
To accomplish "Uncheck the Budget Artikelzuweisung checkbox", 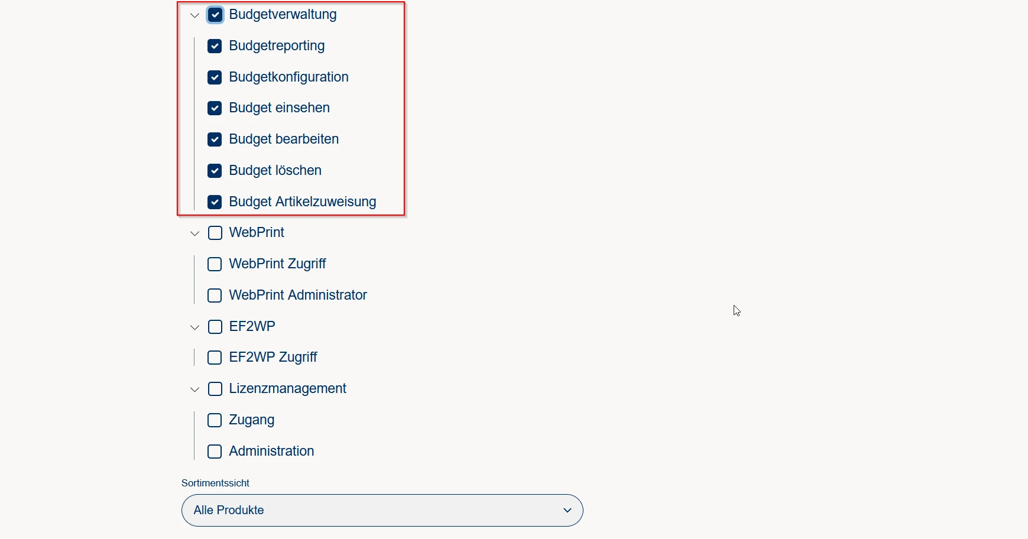I will pyautogui.click(x=215, y=202).
